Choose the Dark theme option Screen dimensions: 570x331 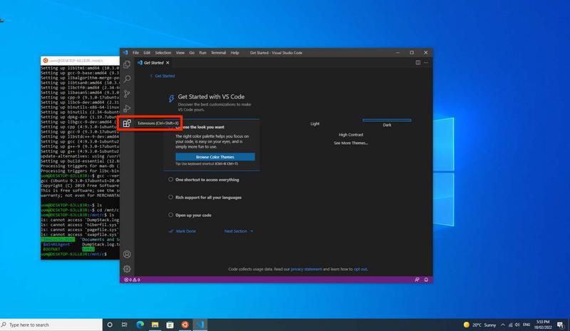(387, 125)
